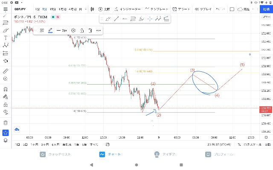Select the Text tool in left sidebar
This screenshot has height=170, width=273.
(x=6, y=38)
